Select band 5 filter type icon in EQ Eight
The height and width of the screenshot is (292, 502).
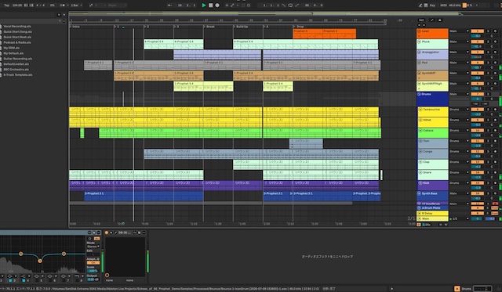click(37, 276)
